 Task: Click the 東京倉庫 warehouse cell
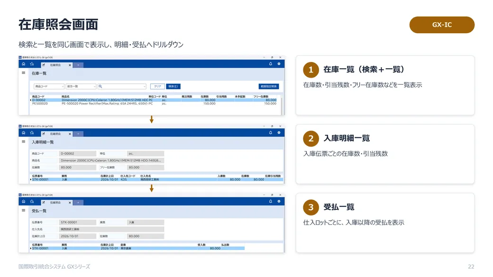coord(126,249)
